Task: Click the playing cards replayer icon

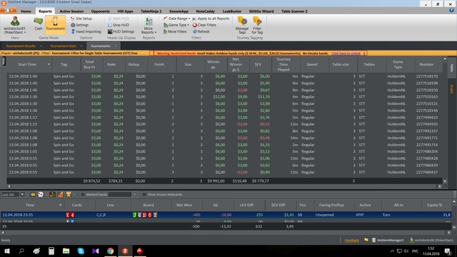Action: click(x=40, y=194)
